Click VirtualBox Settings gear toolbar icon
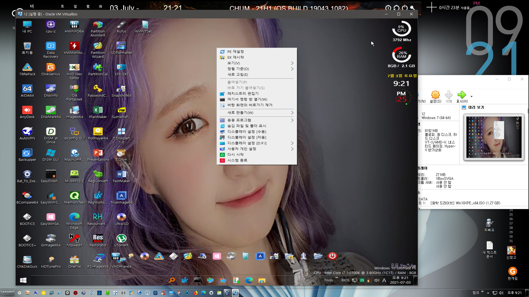529x297 pixels. [435, 97]
